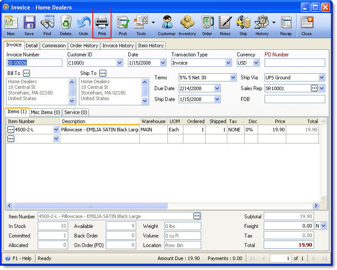This screenshot has width=337, height=270.
Task: Open the Inventory toolbar icon
Action: (x=187, y=25)
